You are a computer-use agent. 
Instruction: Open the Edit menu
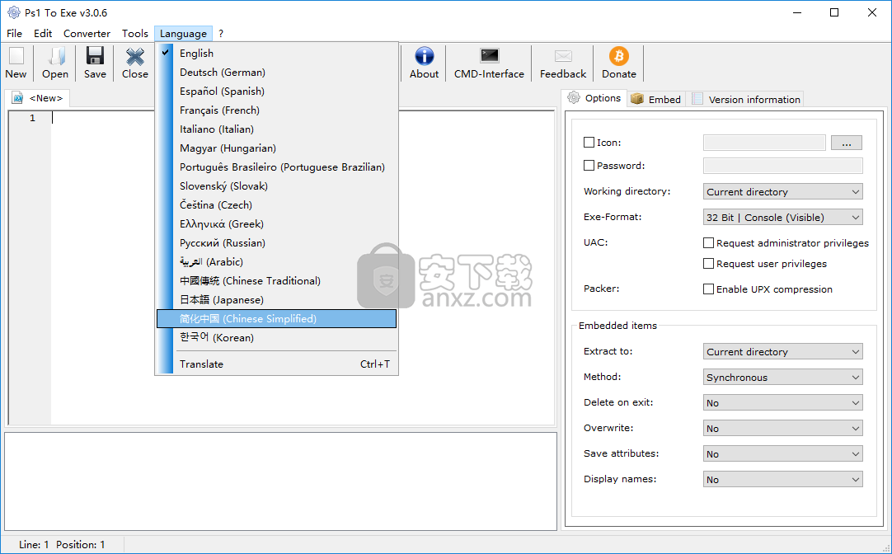[x=43, y=34]
